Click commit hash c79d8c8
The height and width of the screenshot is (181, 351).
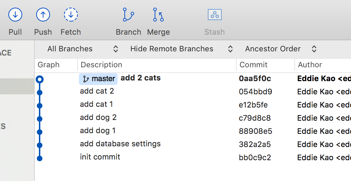tap(255, 118)
